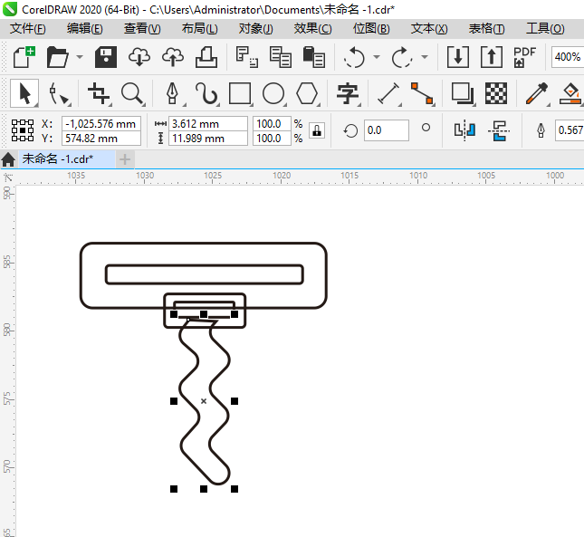This screenshot has height=537, width=584.
Task: Click the horizontal scale 100.0 percent field
Action: (272, 124)
